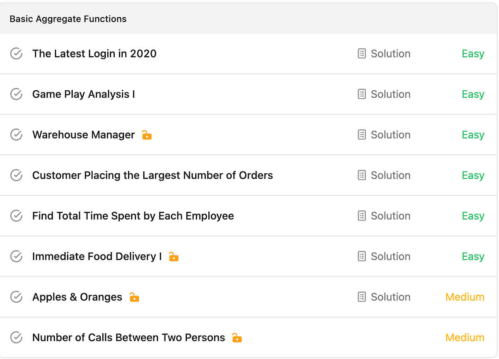Click the Medium label on Apples & Oranges
The height and width of the screenshot is (359, 499).
coord(464,297)
